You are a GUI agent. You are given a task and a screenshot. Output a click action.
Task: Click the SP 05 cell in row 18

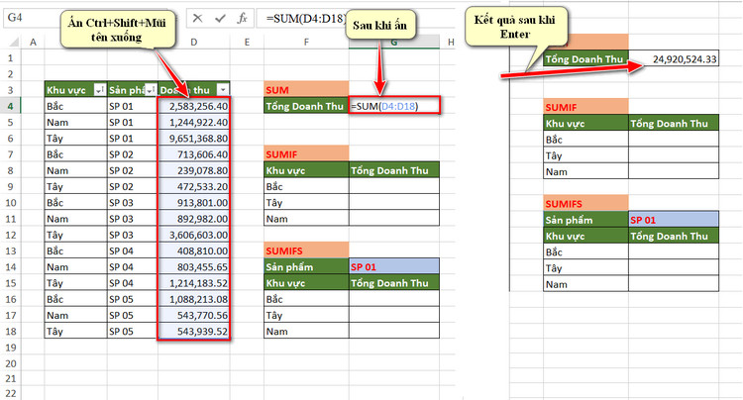(132, 332)
